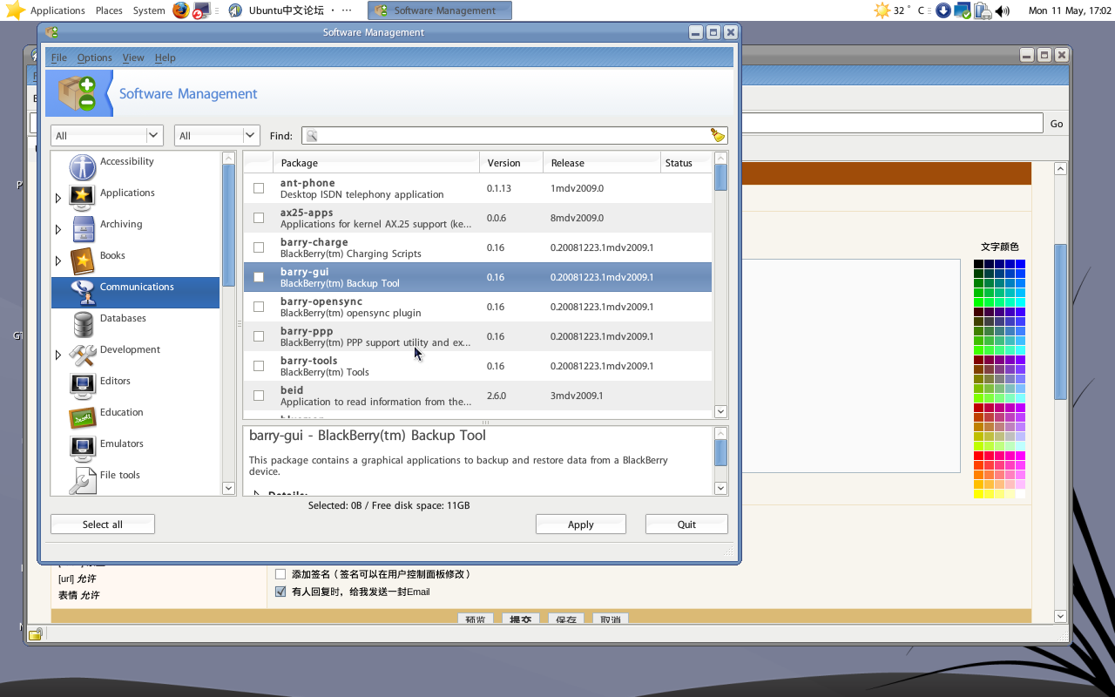Click the Books category icon

click(x=82, y=261)
